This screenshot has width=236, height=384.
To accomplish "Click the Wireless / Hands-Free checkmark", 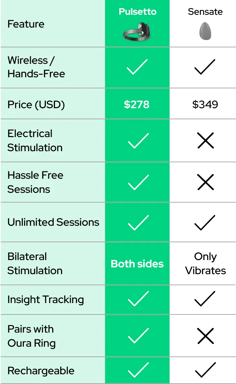I will (137, 67).
